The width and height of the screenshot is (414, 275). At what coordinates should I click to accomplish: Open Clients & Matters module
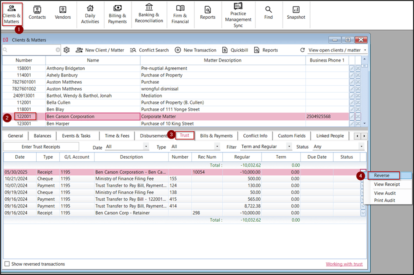[12, 14]
